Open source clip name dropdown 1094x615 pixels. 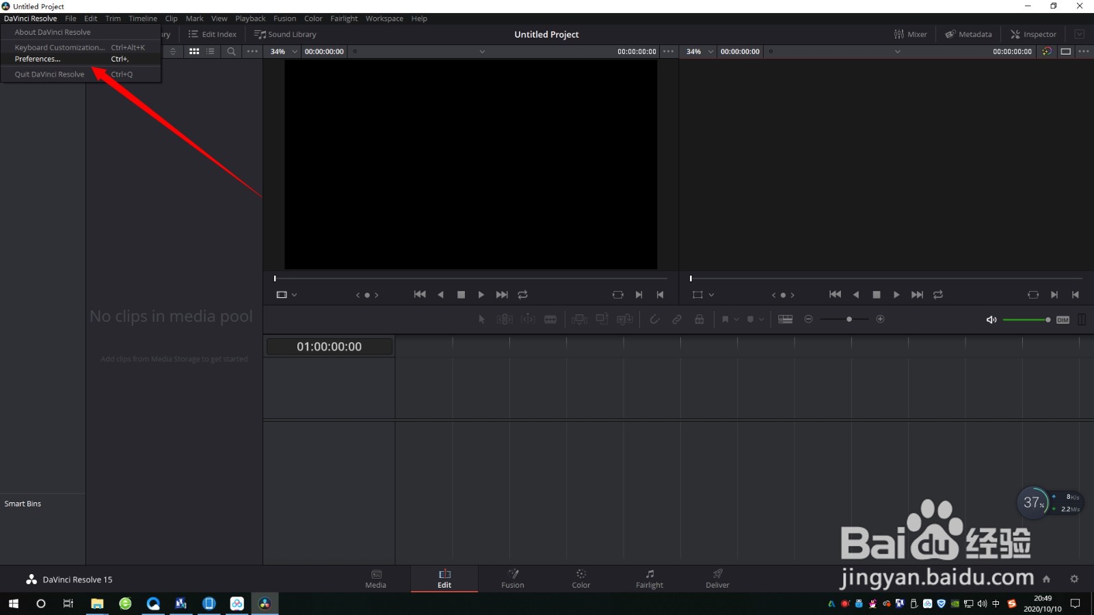click(482, 51)
